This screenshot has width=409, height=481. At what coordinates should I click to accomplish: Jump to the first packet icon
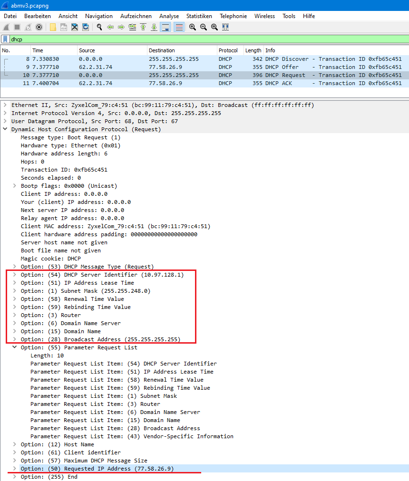143,27
